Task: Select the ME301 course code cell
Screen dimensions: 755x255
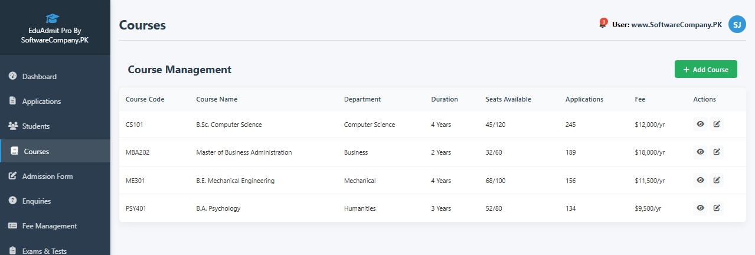Action: click(135, 181)
